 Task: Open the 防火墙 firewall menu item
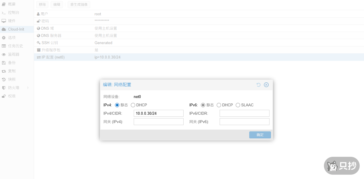click(x=17, y=88)
